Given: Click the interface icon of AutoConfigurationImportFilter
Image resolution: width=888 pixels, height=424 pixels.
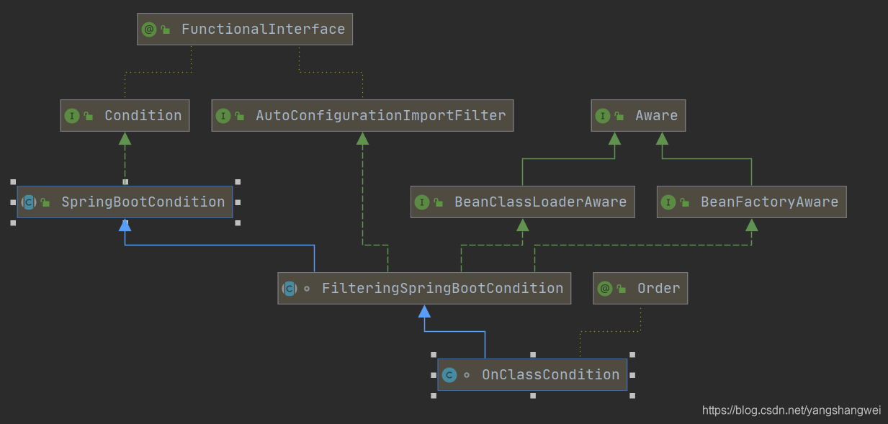Looking at the screenshot, I should point(223,116).
